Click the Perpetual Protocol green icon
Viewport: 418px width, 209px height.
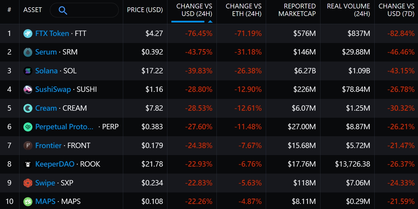[x=28, y=127]
